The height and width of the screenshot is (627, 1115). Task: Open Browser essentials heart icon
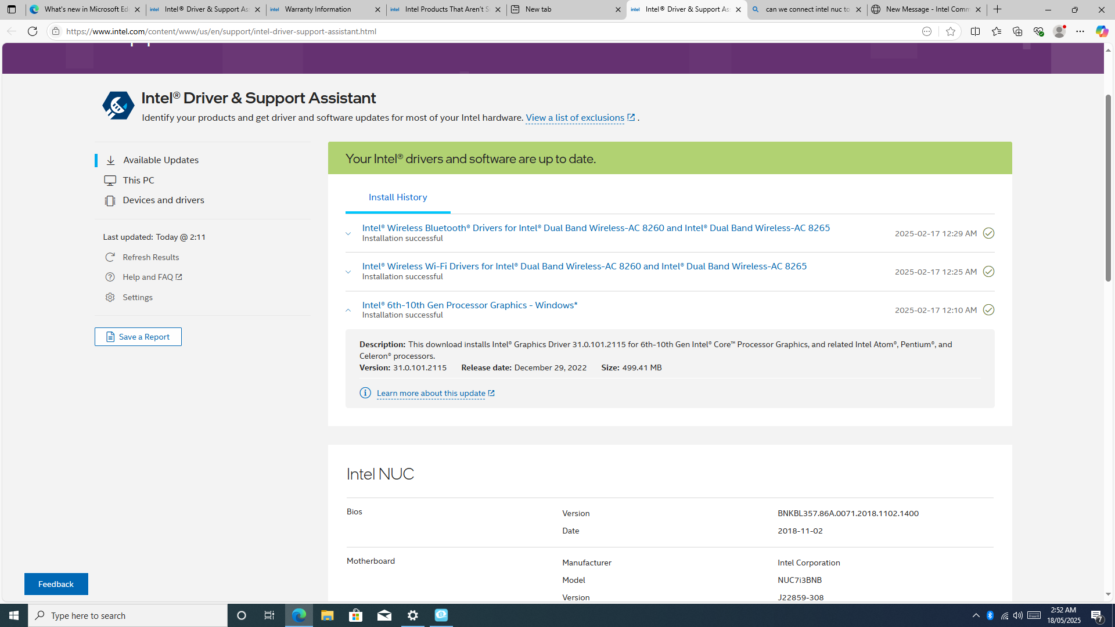1038,31
